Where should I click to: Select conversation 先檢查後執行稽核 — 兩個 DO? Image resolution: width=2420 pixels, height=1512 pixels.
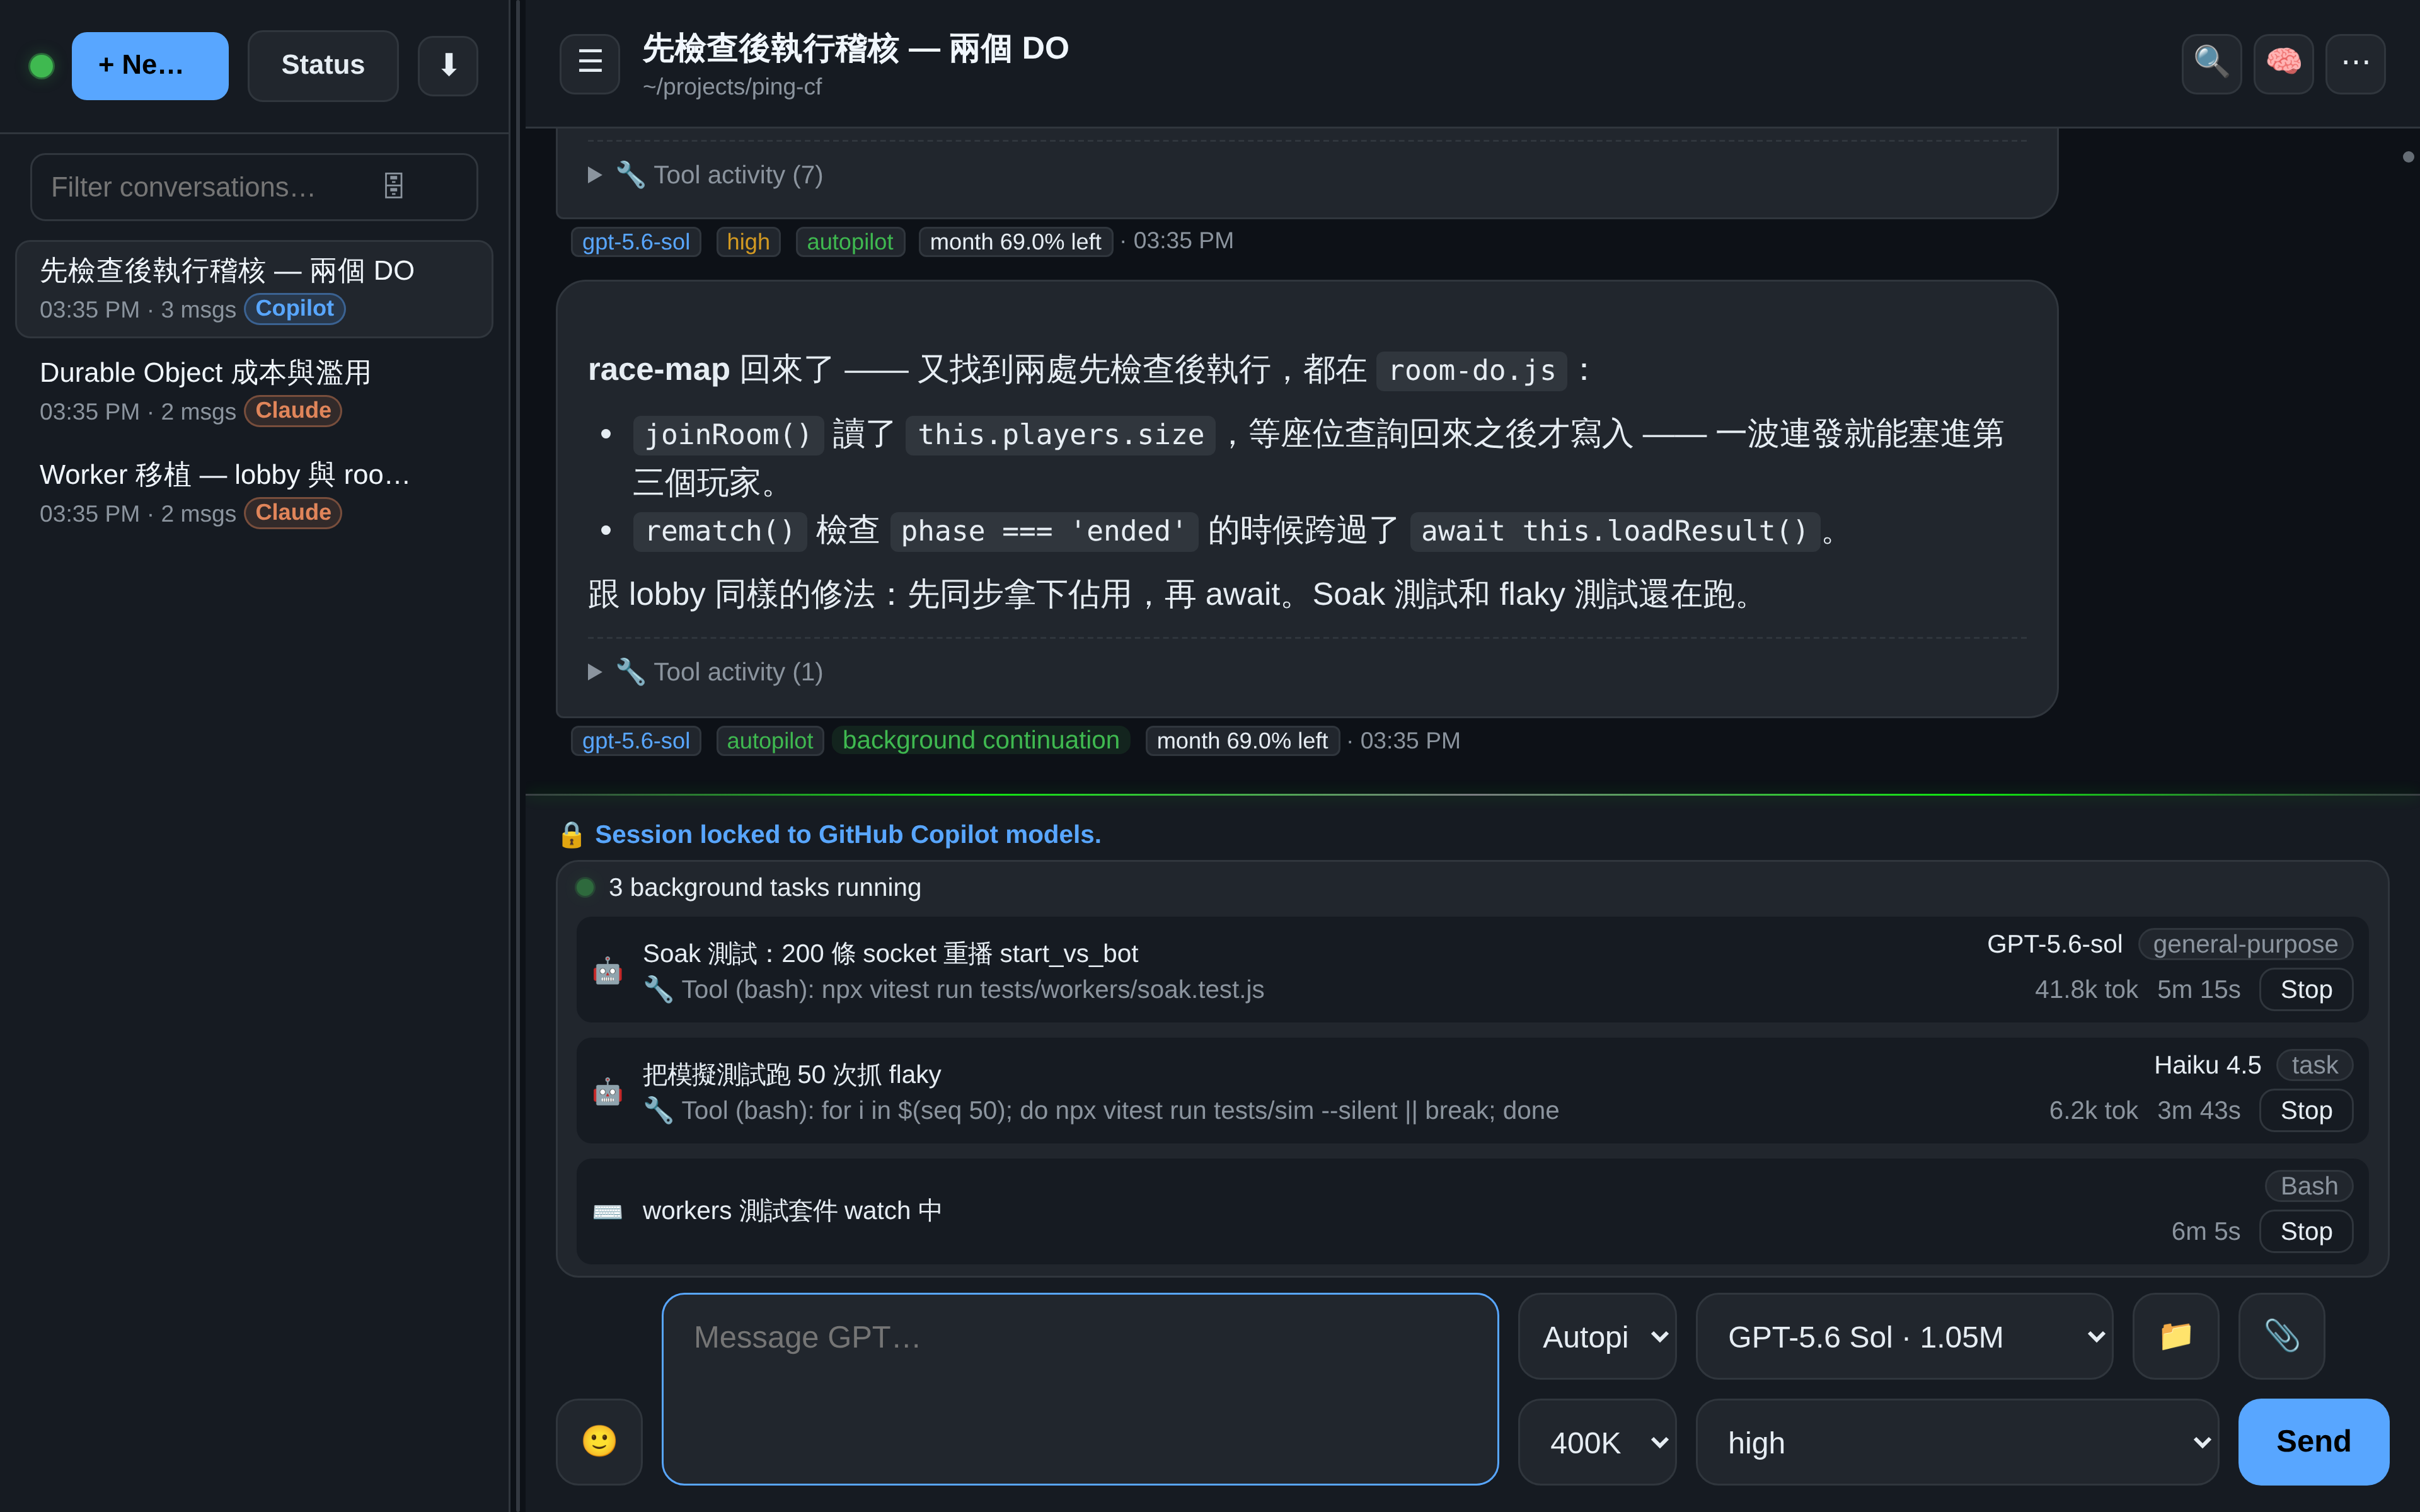coord(254,289)
